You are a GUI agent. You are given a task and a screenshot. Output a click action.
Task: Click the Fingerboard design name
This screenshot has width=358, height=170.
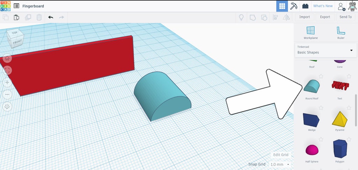click(33, 6)
